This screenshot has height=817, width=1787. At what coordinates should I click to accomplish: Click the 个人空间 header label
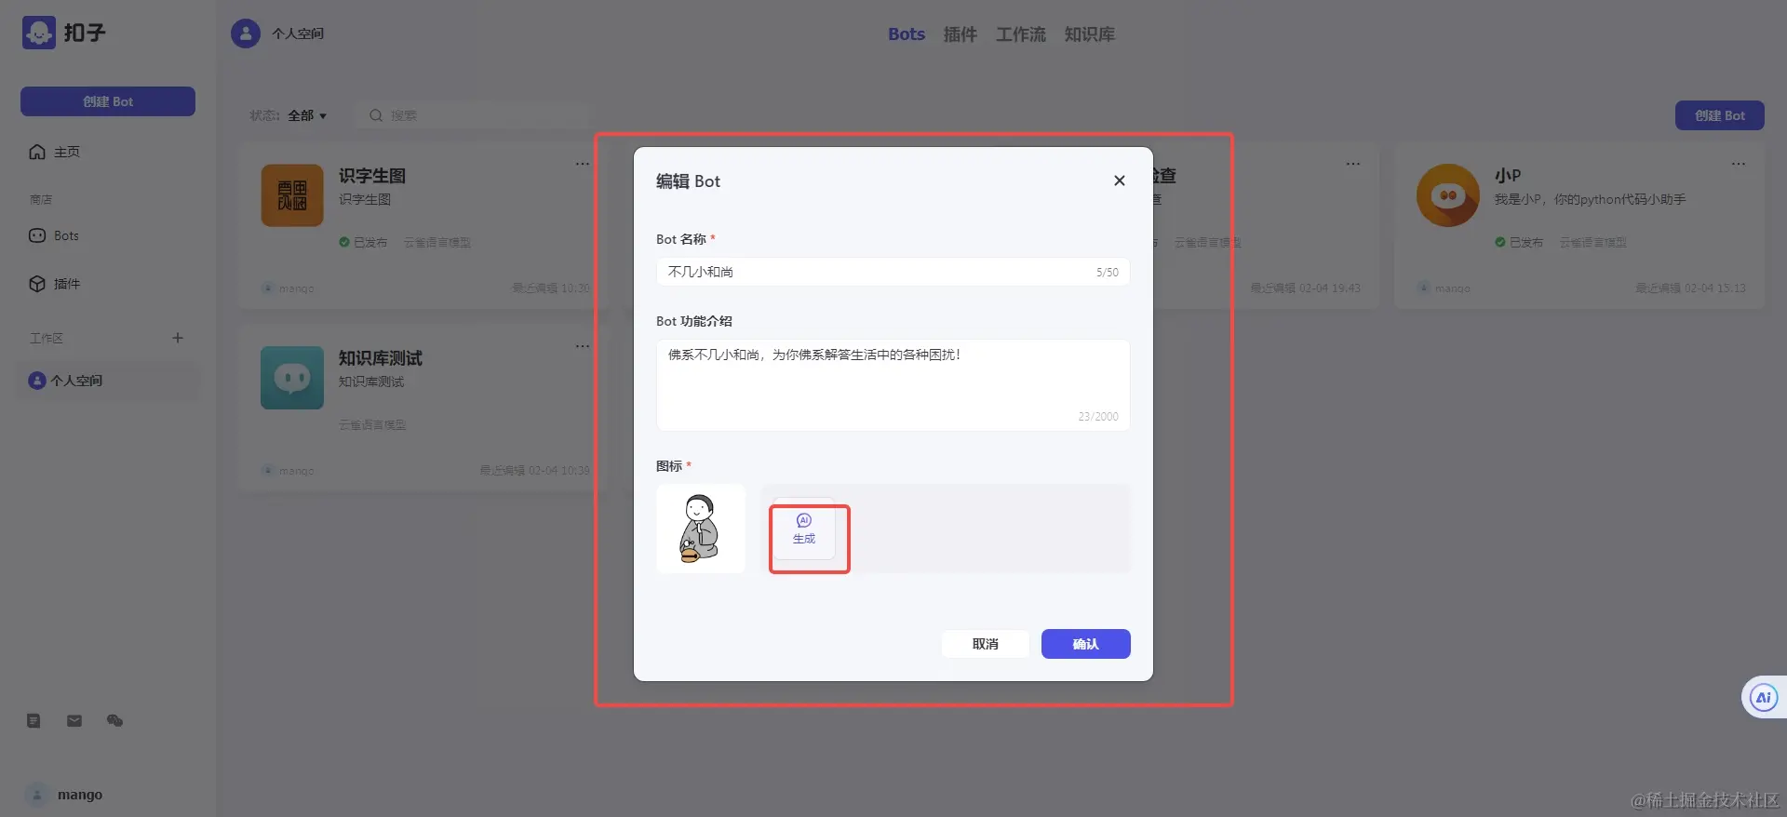tap(298, 33)
